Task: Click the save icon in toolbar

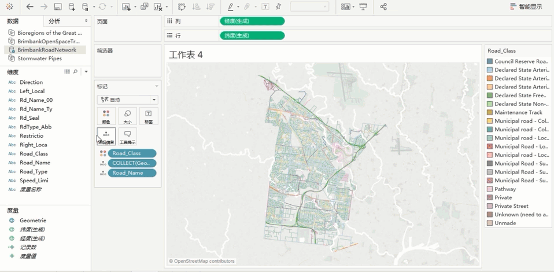Action: click(58, 7)
